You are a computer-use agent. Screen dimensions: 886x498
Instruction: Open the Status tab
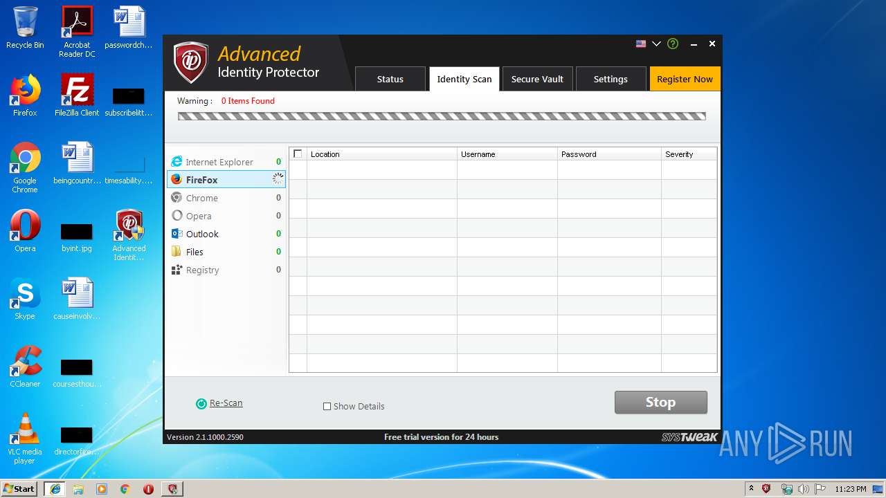pos(390,79)
